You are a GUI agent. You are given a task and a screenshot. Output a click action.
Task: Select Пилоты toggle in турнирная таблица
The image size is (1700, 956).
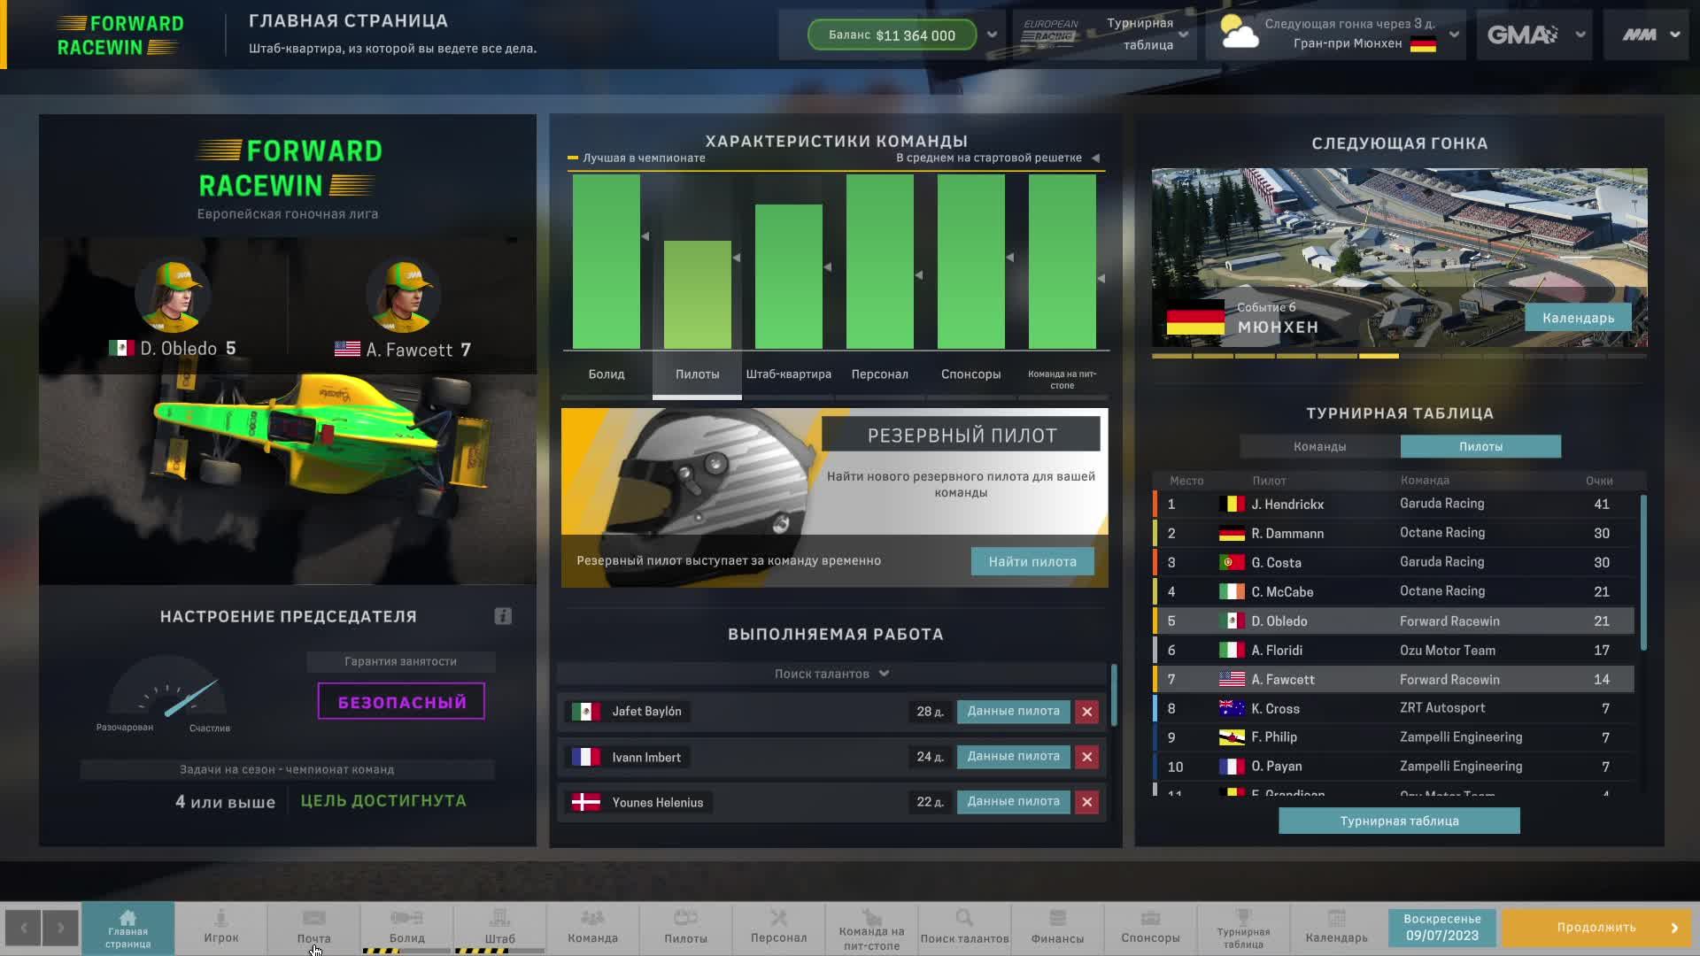[x=1481, y=446]
